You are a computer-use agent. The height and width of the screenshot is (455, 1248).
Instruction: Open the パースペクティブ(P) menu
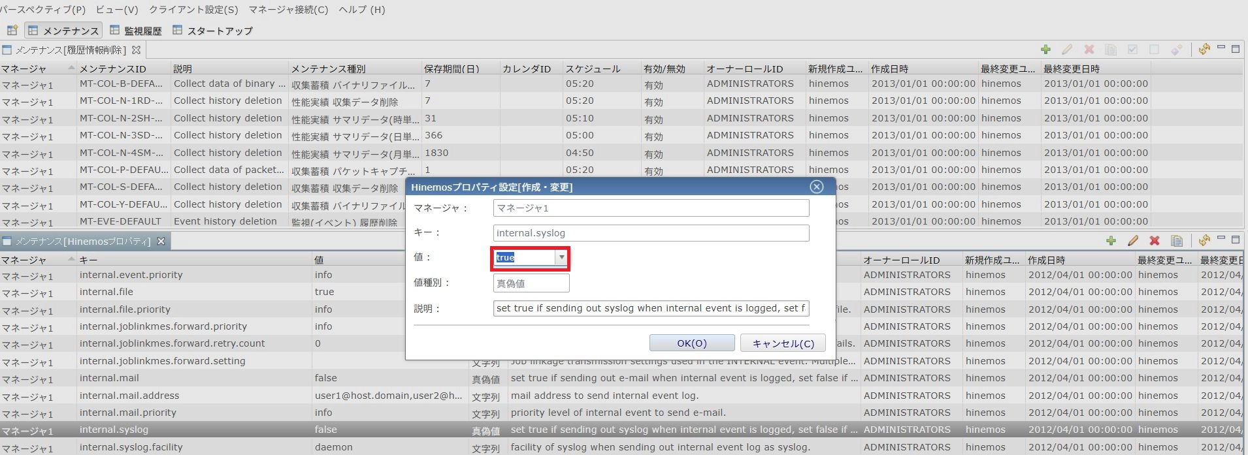42,10
